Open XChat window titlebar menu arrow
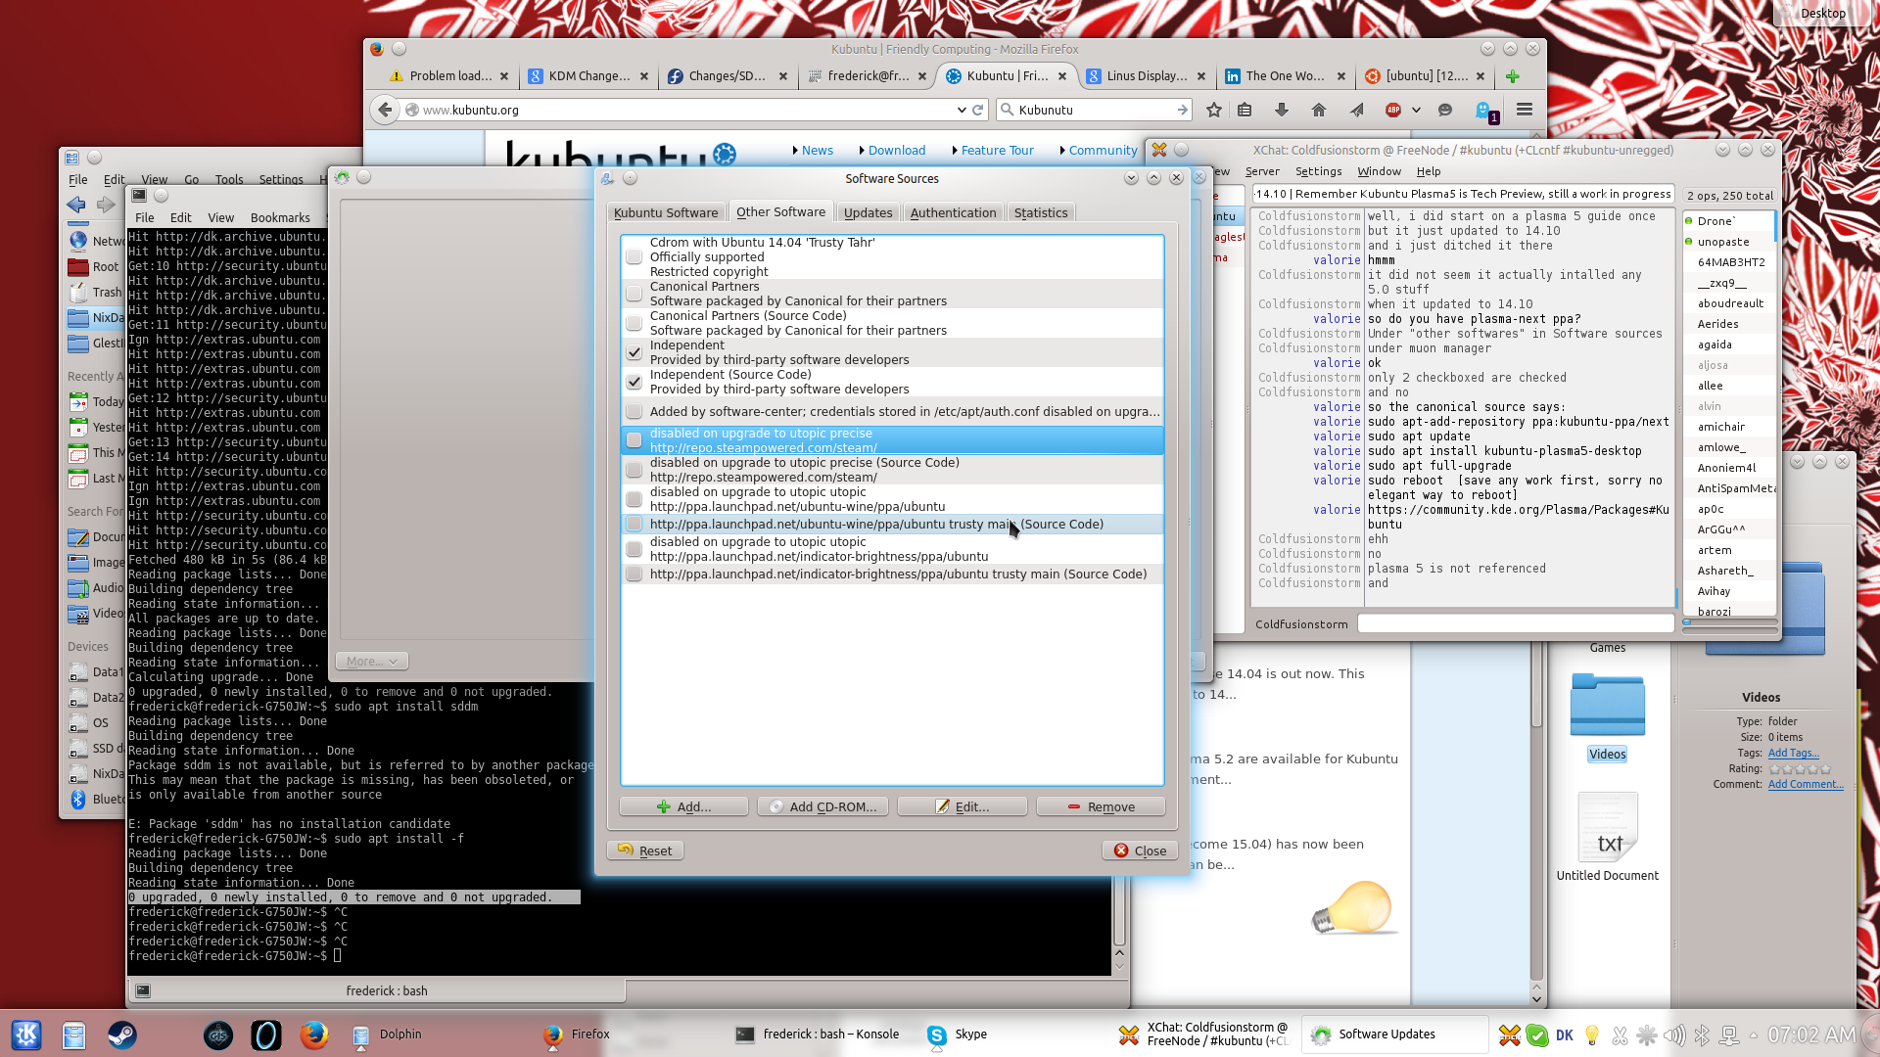Screen dimensions: 1880x1057 coord(1722,150)
